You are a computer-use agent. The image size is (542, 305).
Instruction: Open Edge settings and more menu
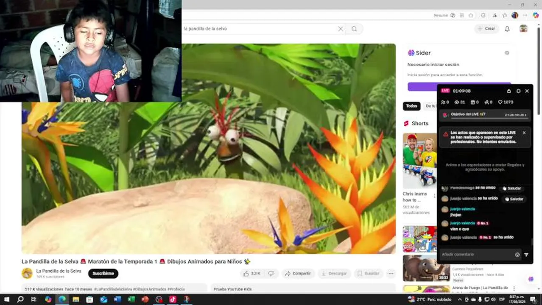pos(525,15)
